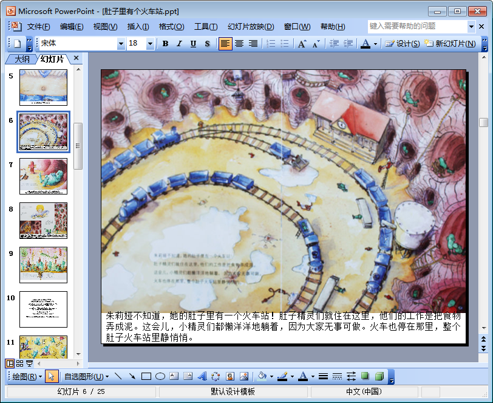Apply fill color bucket
The height and width of the screenshot is (403, 493).
[262, 376]
